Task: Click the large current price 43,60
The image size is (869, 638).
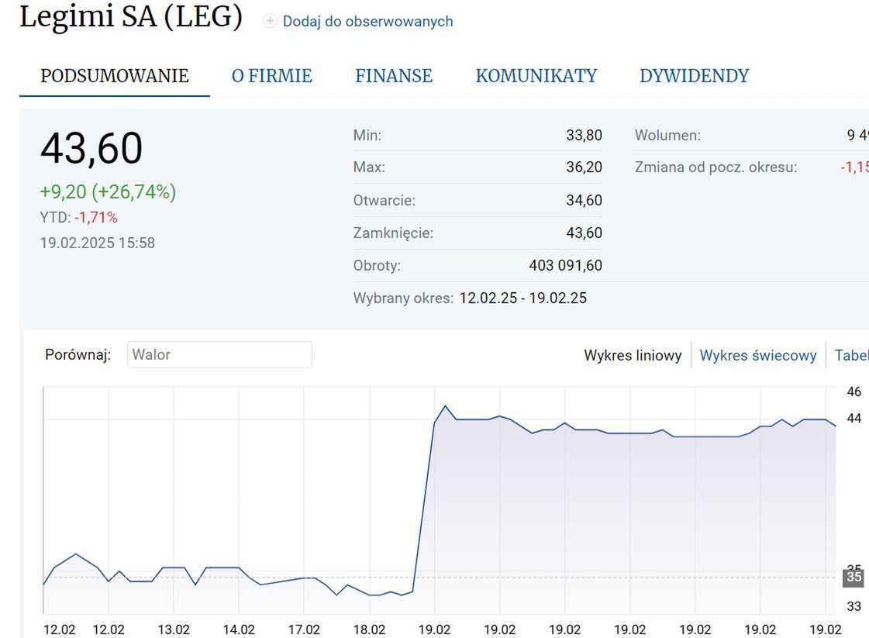Action: pyautogui.click(x=91, y=149)
